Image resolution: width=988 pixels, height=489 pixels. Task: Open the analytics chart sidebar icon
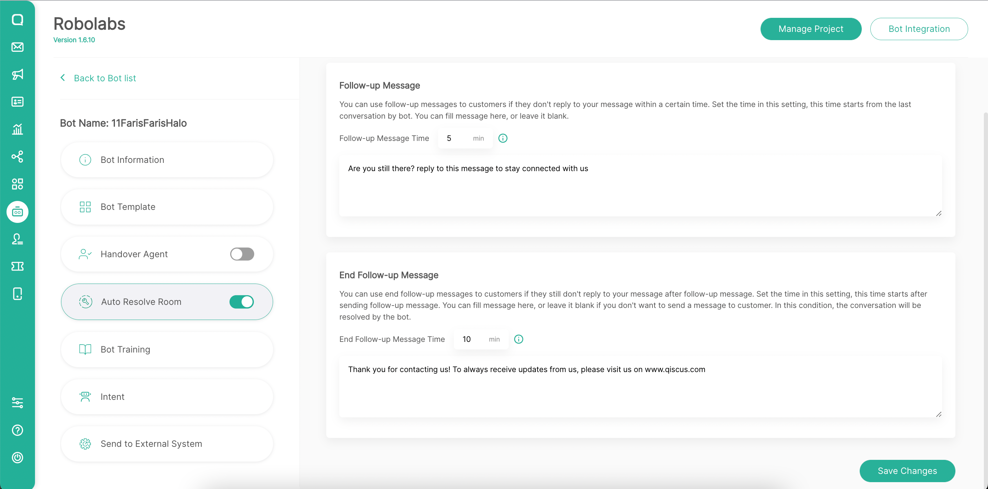17,129
